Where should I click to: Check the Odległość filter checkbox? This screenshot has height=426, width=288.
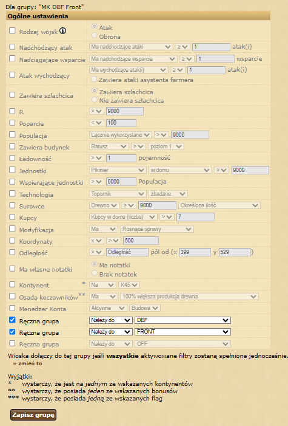tap(12, 252)
